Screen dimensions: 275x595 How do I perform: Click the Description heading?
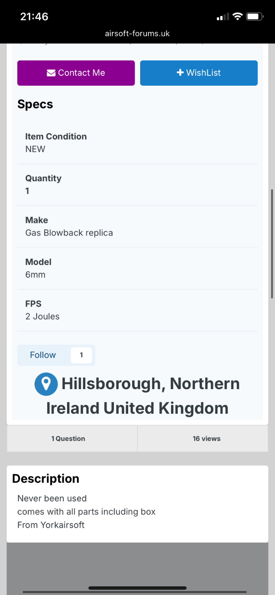(x=46, y=478)
